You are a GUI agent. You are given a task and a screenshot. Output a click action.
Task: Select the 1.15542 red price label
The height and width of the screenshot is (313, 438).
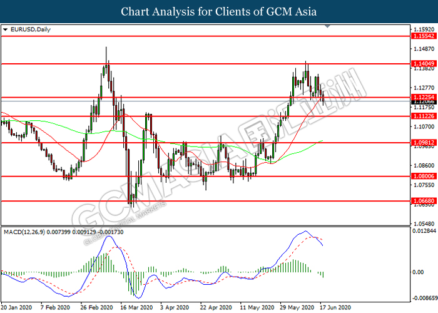tap(424, 36)
